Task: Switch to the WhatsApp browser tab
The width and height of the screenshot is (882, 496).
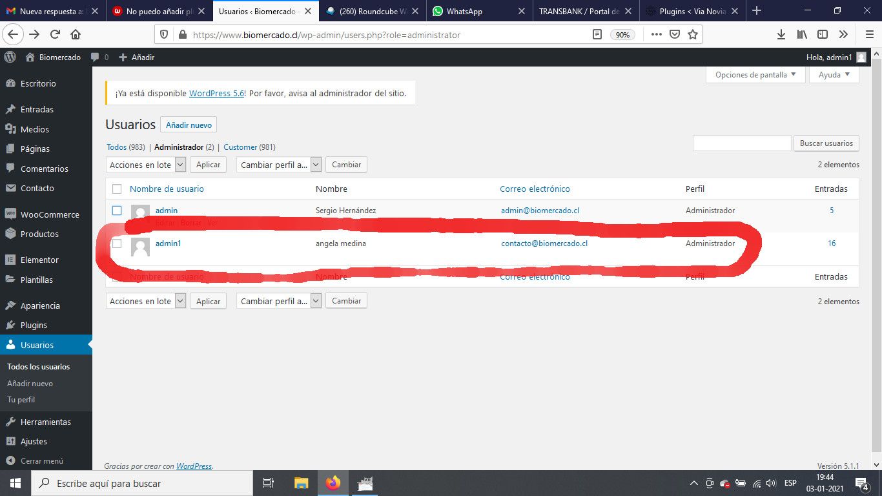Action: (x=478, y=11)
